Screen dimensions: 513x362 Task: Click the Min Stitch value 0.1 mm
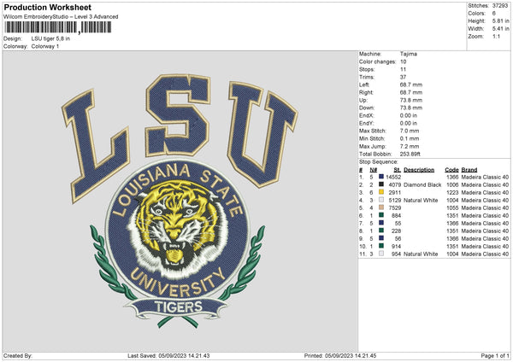(x=410, y=138)
